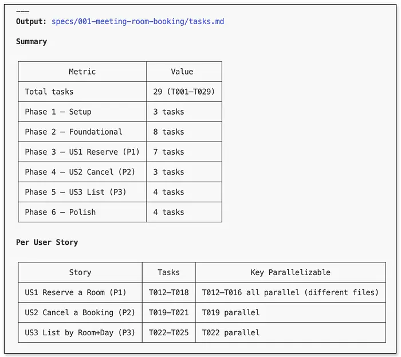Select the 'Phase 1 — Setup' cell

tap(82, 112)
